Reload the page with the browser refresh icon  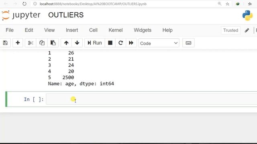point(24,4)
